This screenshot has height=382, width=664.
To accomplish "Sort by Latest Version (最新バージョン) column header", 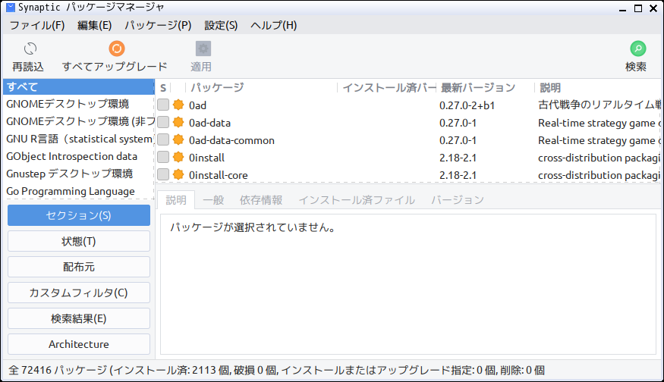I will 478,87.
